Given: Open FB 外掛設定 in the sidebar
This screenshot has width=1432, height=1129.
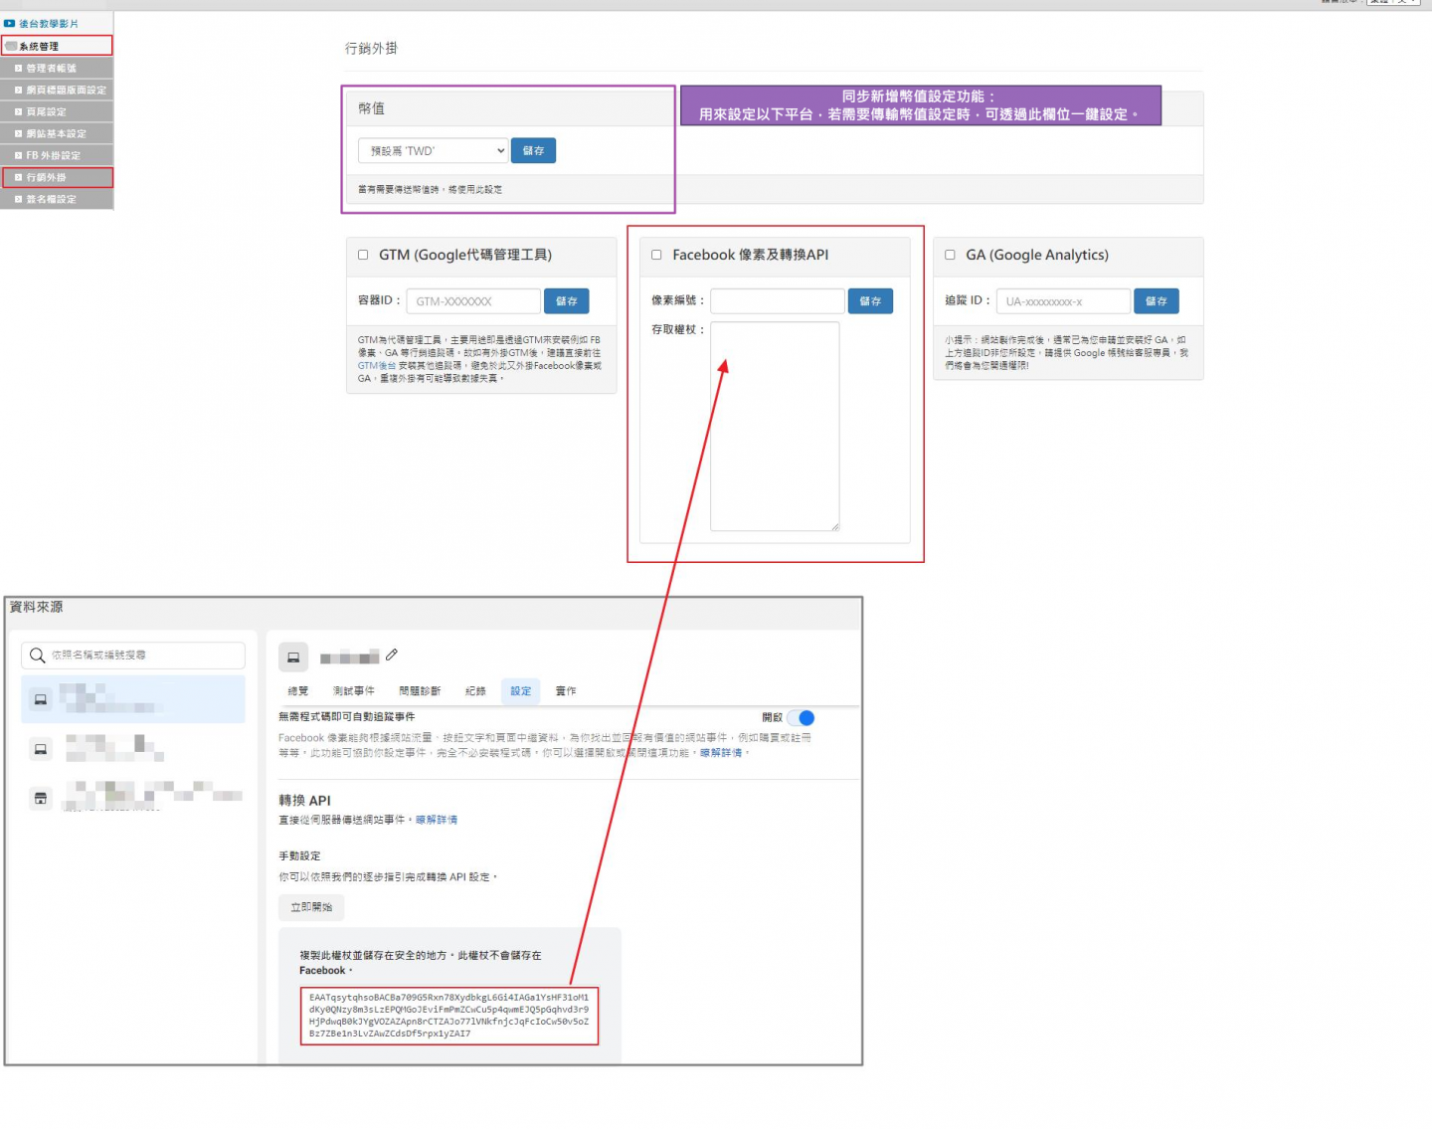Looking at the screenshot, I should click(54, 155).
